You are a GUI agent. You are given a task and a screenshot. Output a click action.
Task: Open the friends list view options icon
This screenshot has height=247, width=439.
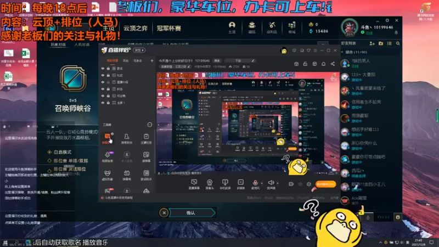pyautogui.click(x=389, y=43)
